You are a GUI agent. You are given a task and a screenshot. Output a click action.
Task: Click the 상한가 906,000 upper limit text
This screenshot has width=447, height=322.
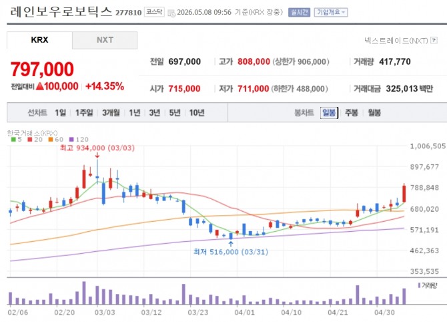click(301, 61)
